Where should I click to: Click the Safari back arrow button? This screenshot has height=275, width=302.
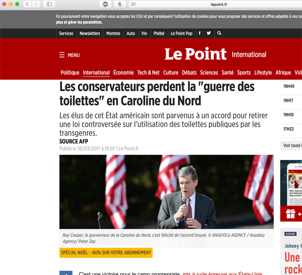[27, 4]
